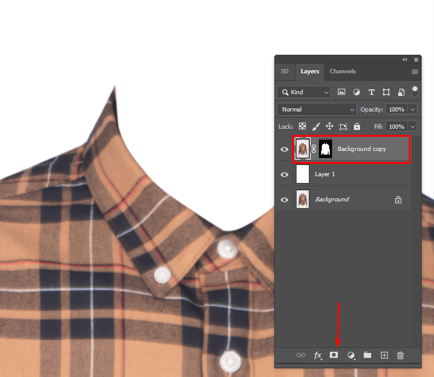Click the Opacity label
This screenshot has width=434, height=377.
(372, 110)
